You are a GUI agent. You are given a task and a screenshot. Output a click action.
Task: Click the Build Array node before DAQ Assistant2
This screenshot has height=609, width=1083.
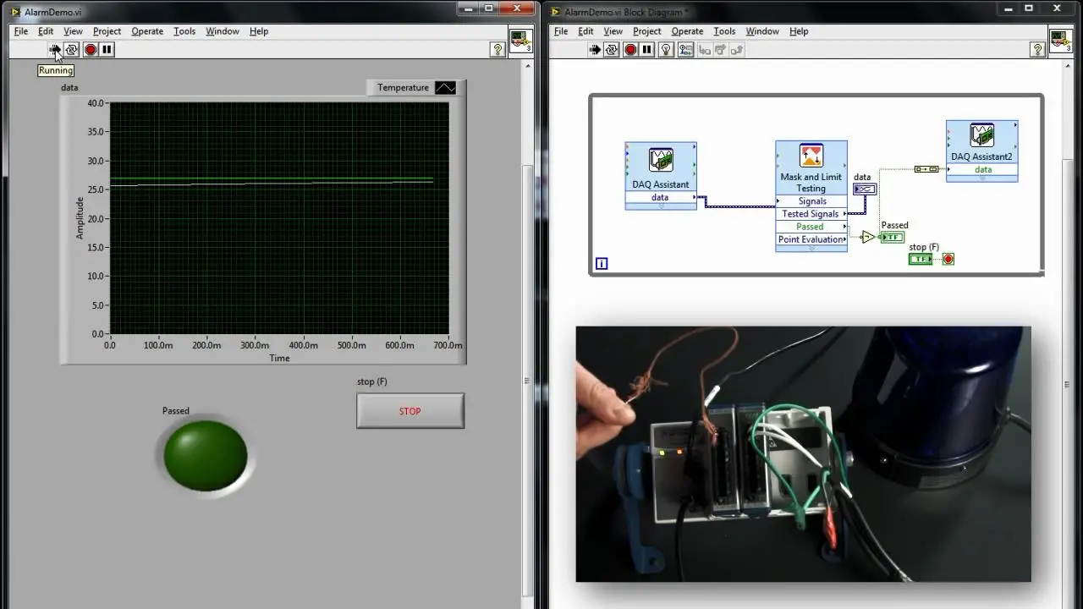[926, 169]
